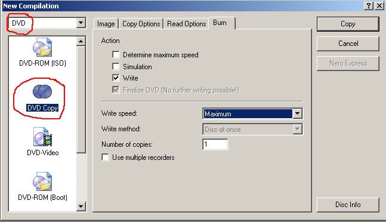Viewport: 386px width, 222px height.
Task: Click the Number of copies input field
Action: pos(215,144)
